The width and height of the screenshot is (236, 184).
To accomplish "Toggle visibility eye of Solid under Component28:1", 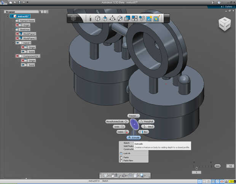I will pos(23,65).
